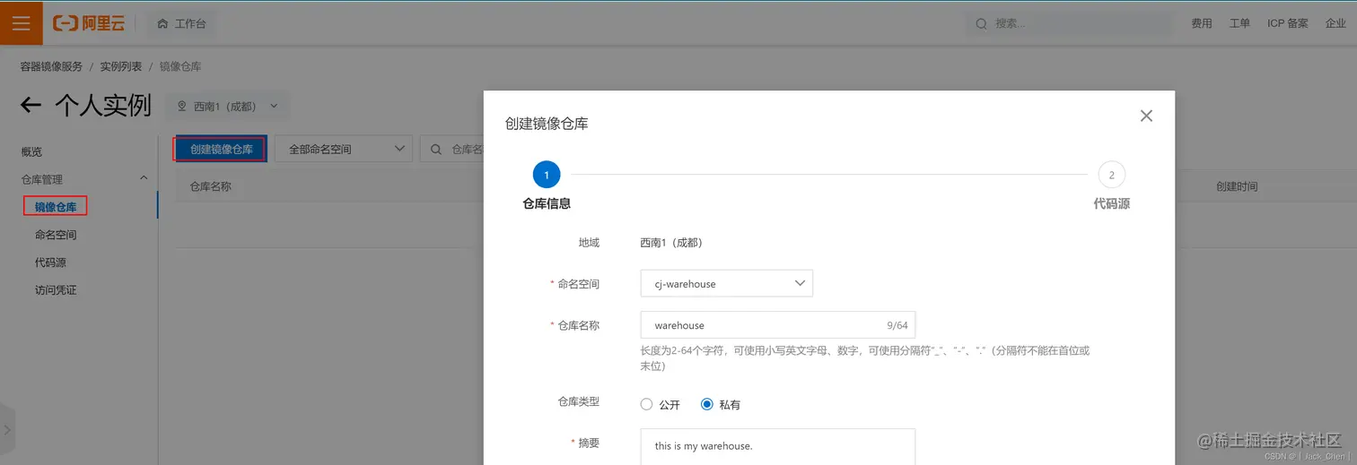Click the 仓库名称 column header
This screenshot has width=1357, height=465.
pyautogui.click(x=211, y=186)
